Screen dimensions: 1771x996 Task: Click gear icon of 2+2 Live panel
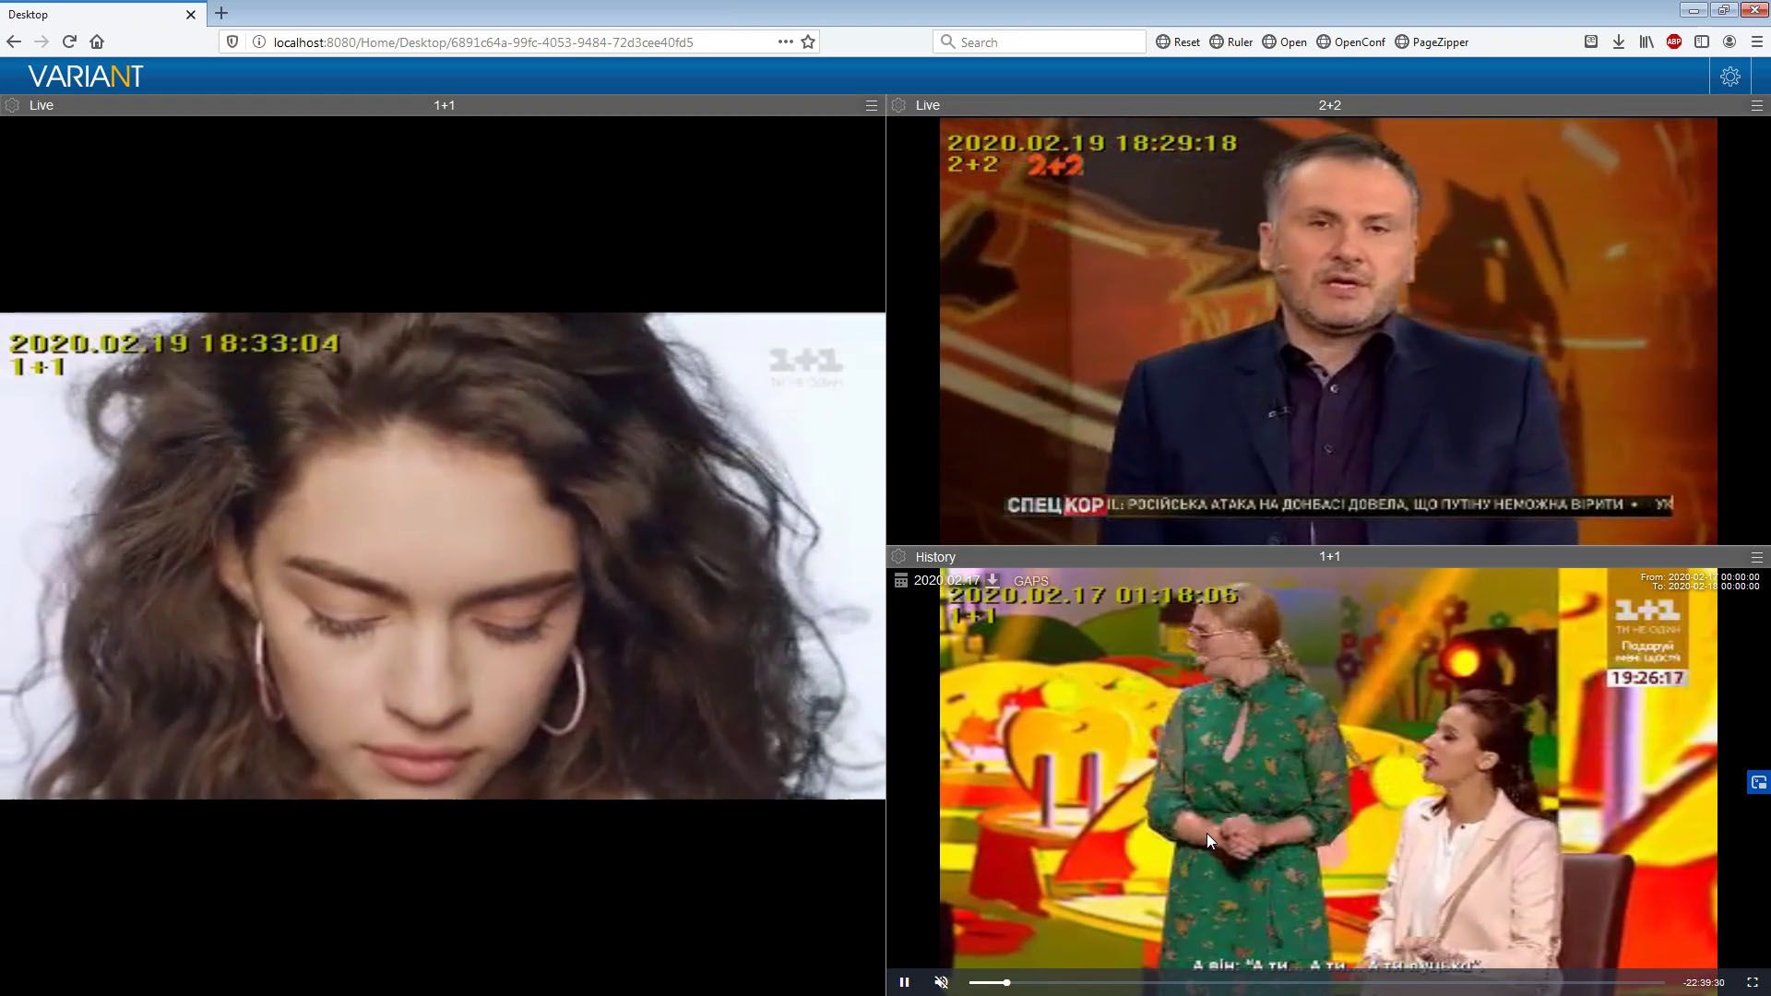point(898,105)
